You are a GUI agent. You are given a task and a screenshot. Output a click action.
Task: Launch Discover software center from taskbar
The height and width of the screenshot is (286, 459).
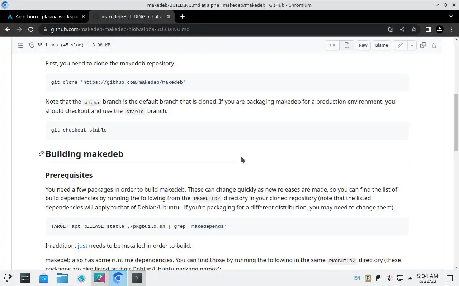(x=44, y=278)
